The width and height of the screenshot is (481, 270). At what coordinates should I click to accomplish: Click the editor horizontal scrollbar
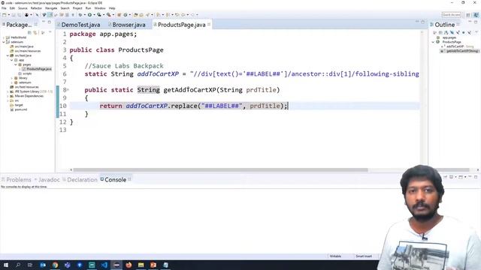pos(220,170)
